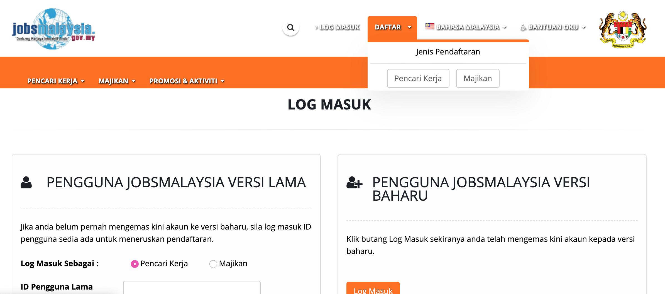The image size is (665, 294).
Task: Click the 'Klik butang Log Masuk' paragraph
Action: (x=490, y=245)
